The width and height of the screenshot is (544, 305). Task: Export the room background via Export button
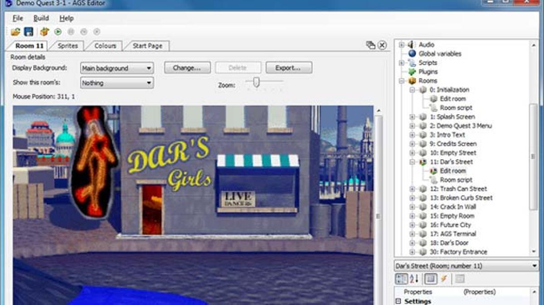click(x=289, y=67)
